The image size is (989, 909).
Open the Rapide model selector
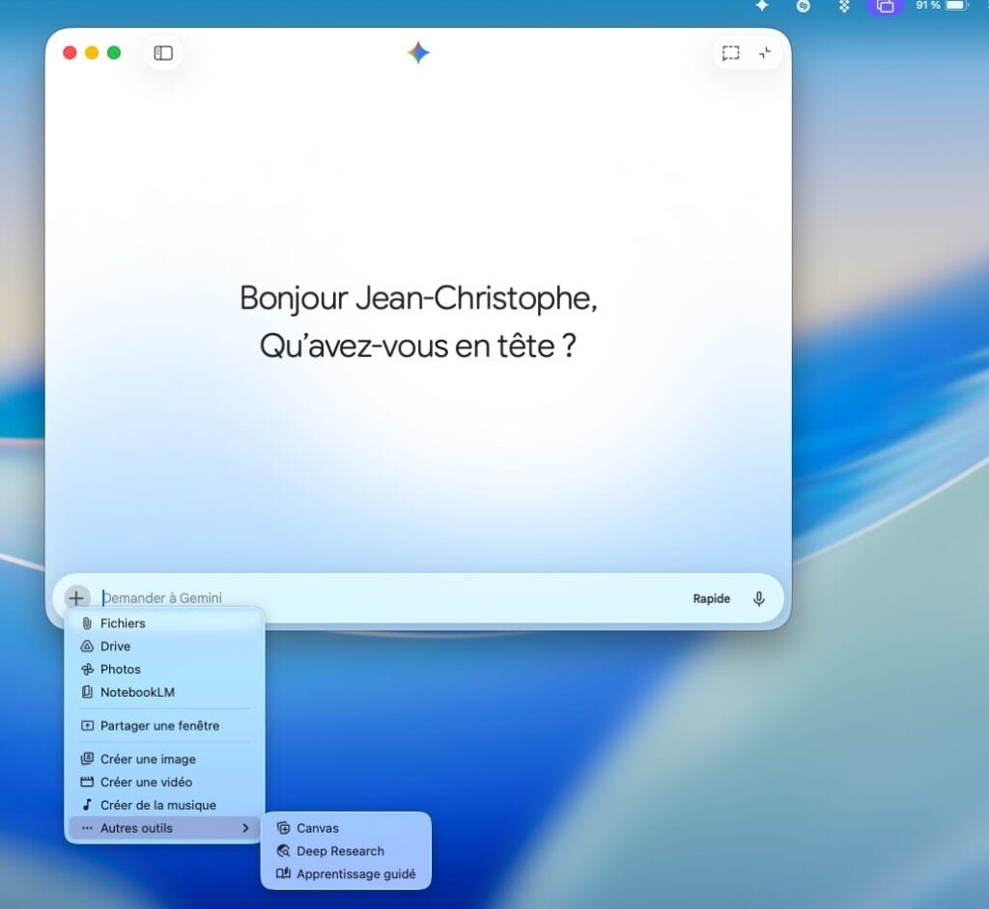pyautogui.click(x=711, y=598)
